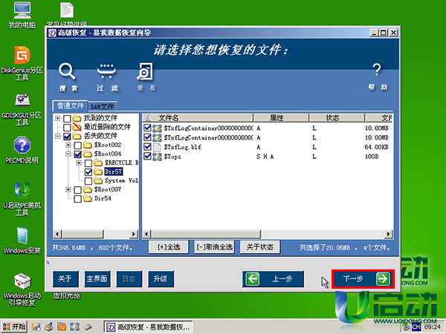Tick the Dir54 folder checkbox
This screenshot has width=446, height=334.
(77, 199)
